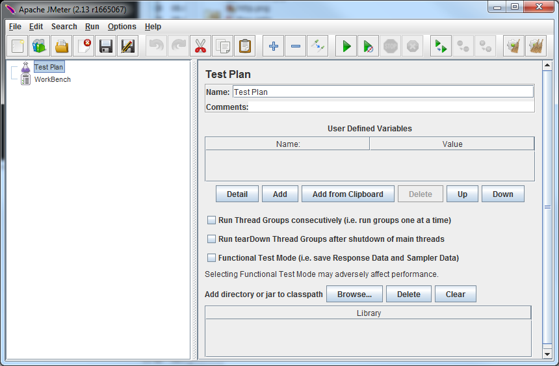
Task: Click the Stop test icon
Action: (391, 46)
